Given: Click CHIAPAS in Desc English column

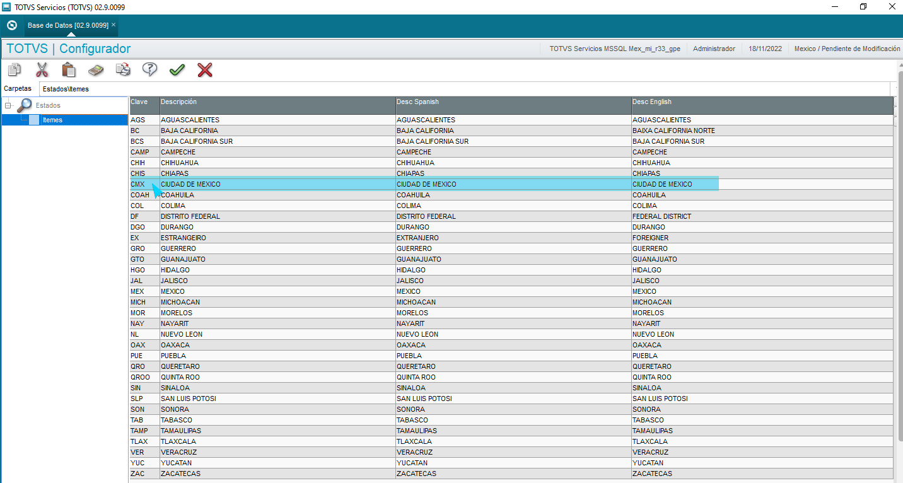Looking at the screenshot, I should click(x=762, y=173).
